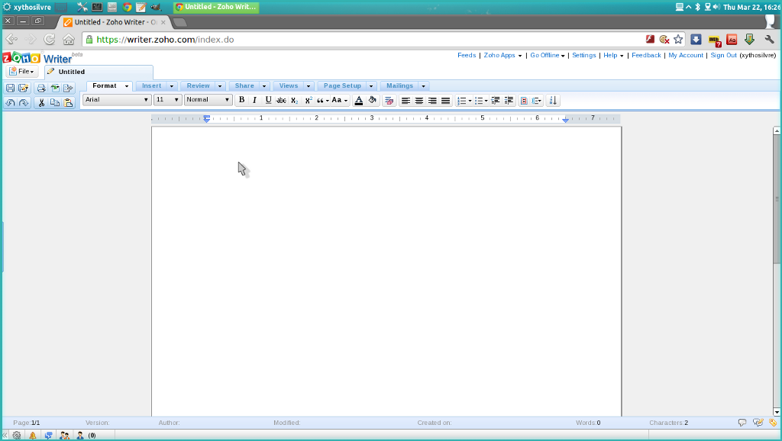
Task: Toggle Bold formatting
Action: click(x=241, y=100)
